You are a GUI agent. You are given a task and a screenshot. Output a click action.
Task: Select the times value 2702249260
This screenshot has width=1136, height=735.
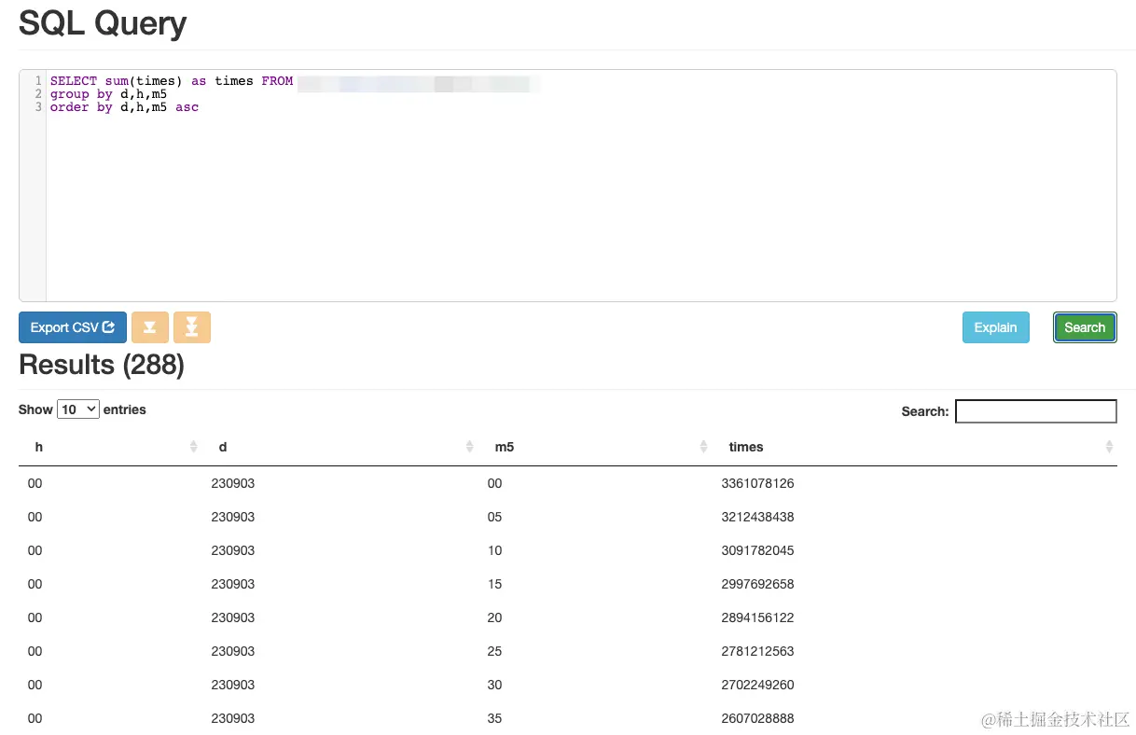click(757, 685)
